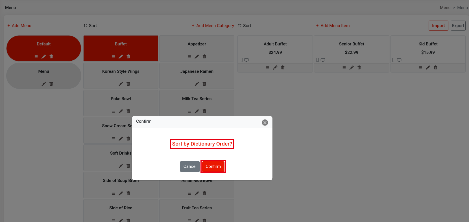Delete the Adult Buffet item

[x=283, y=67]
